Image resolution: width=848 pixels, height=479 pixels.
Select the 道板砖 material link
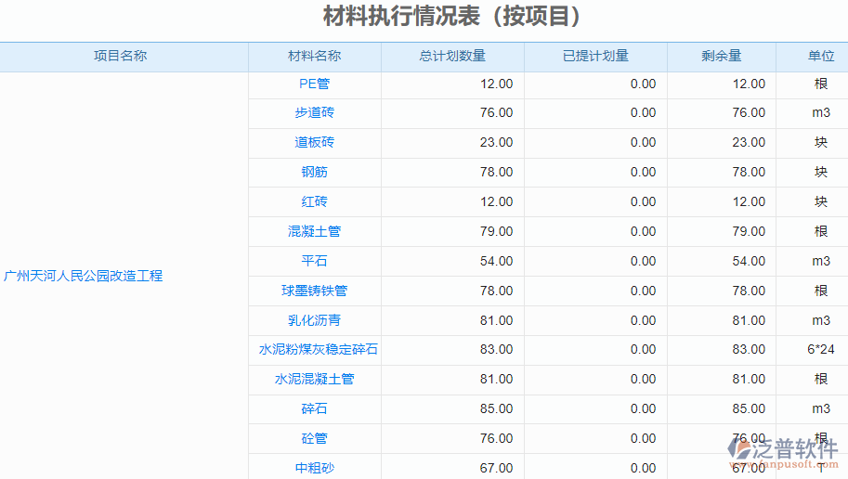point(314,142)
